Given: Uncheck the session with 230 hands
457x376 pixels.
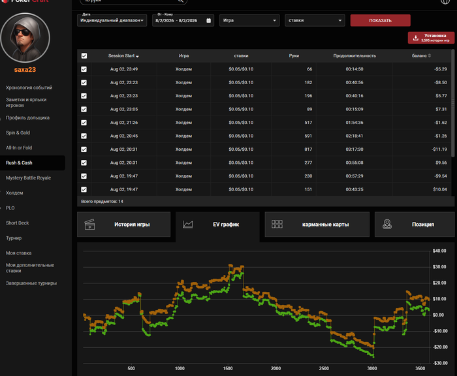Looking at the screenshot, I should tap(84, 176).
